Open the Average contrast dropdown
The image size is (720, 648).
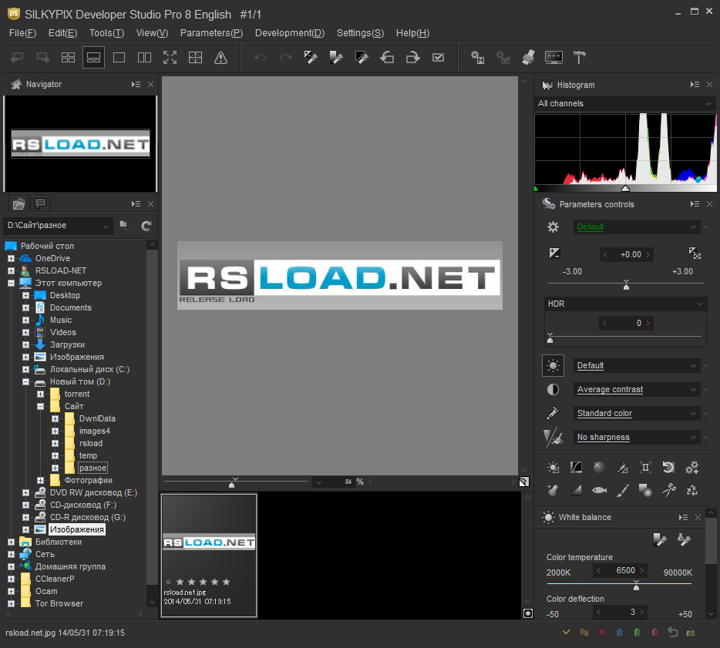point(637,390)
